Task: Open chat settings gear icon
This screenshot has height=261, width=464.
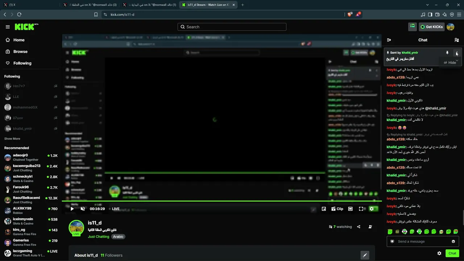Action: (439, 253)
